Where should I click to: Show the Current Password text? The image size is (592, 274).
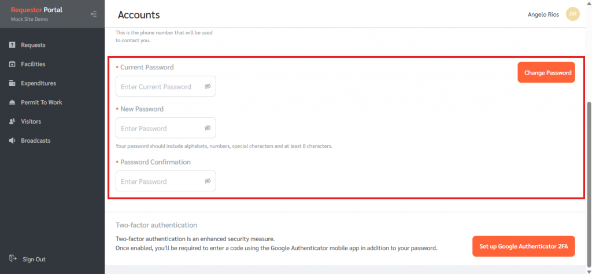208,86
